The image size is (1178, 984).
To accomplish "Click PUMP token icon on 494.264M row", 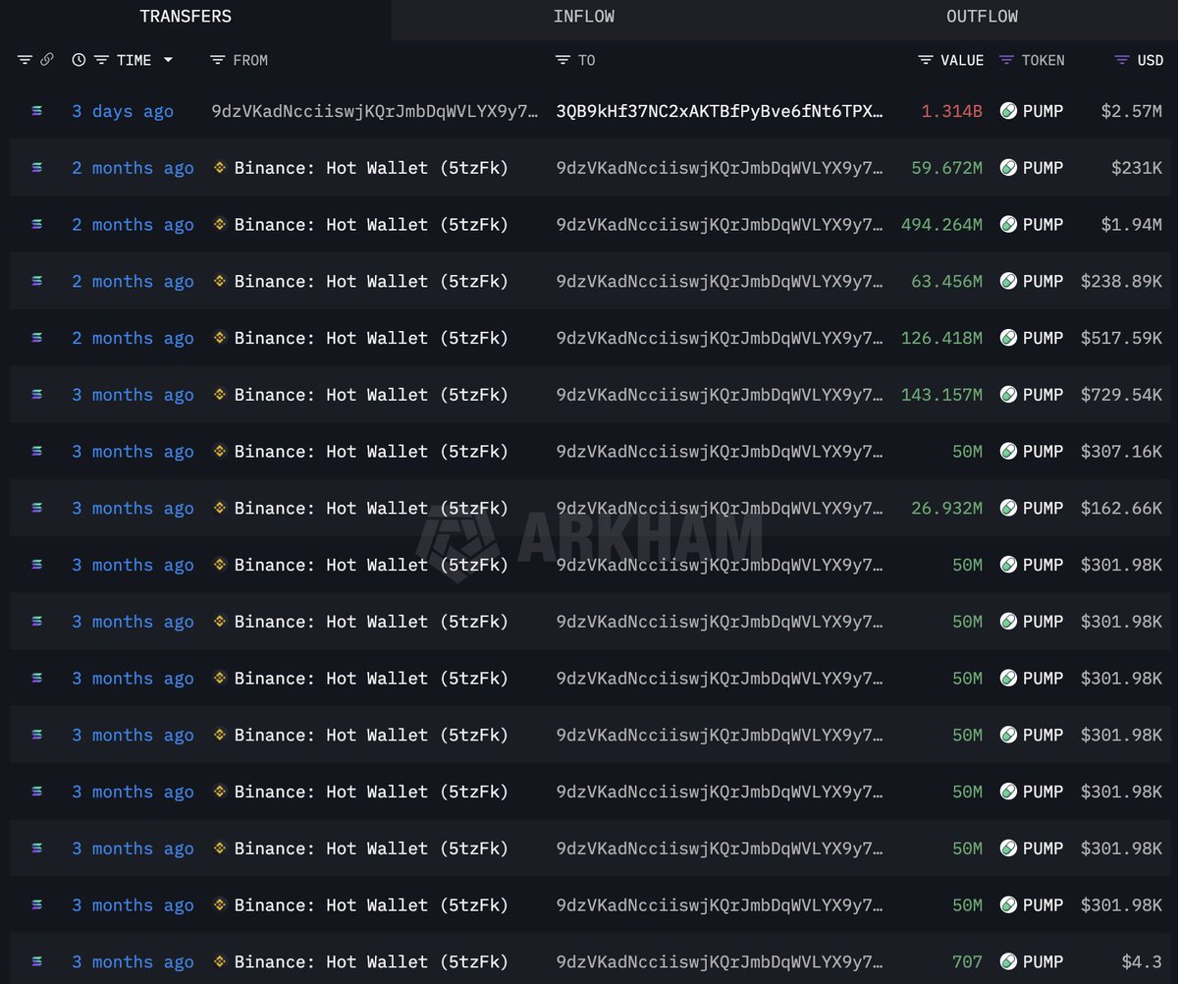I will [1008, 225].
